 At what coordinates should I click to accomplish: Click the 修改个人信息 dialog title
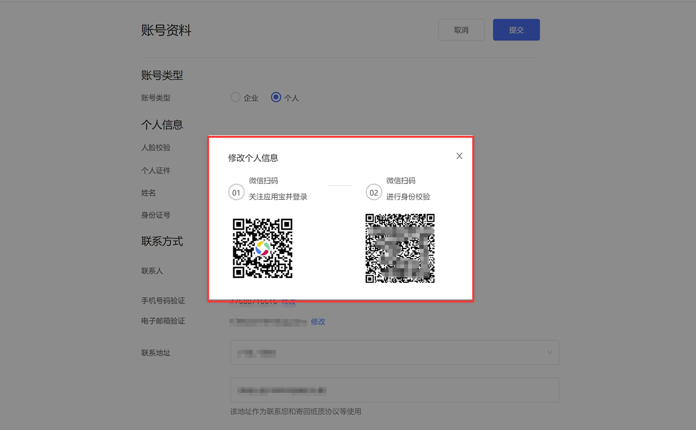tap(253, 158)
